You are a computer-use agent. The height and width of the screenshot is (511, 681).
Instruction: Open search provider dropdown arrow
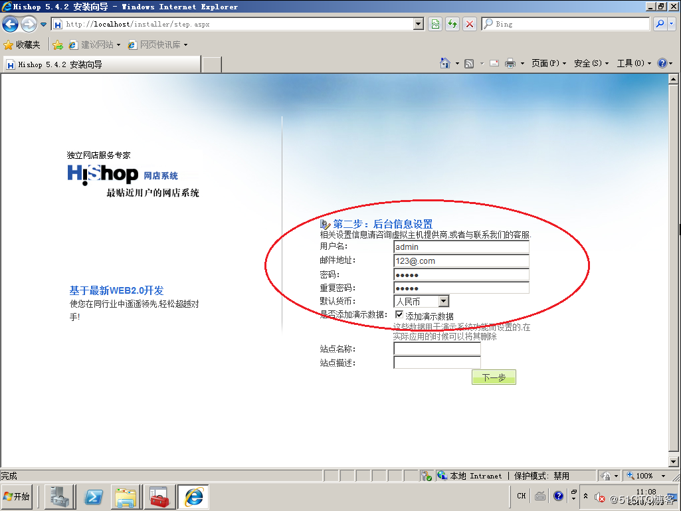click(672, 25)
